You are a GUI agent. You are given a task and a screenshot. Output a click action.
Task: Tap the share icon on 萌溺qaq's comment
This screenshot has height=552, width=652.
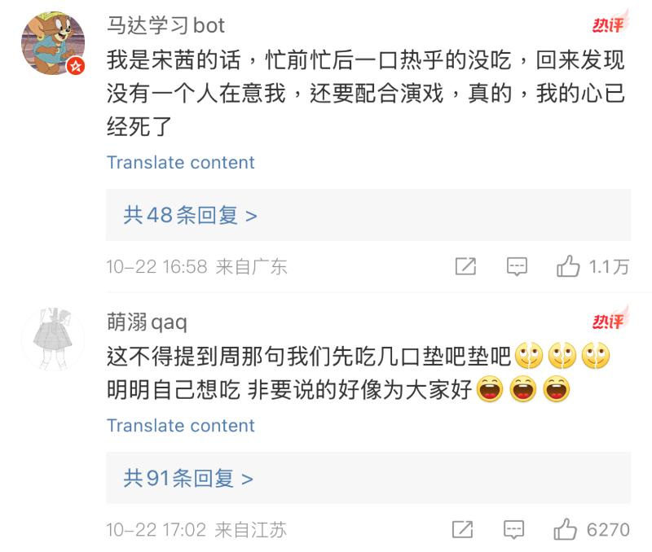[462, 530]
